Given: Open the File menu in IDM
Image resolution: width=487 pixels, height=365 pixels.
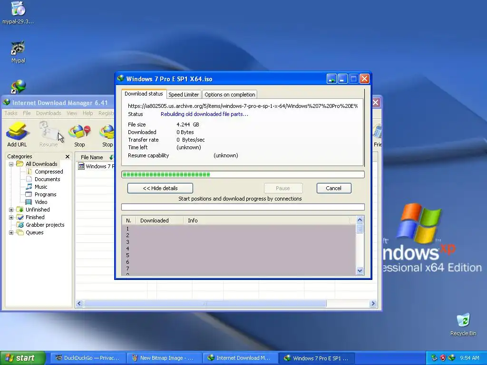Looking at the screenshot, I should click(27, 113).
